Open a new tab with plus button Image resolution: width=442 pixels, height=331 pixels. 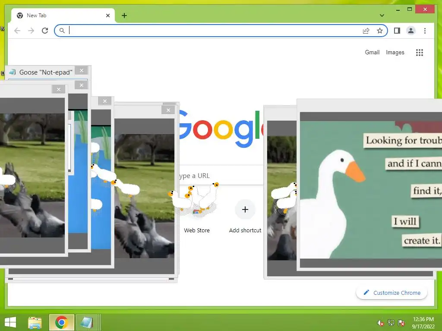[x=124, y=16]
